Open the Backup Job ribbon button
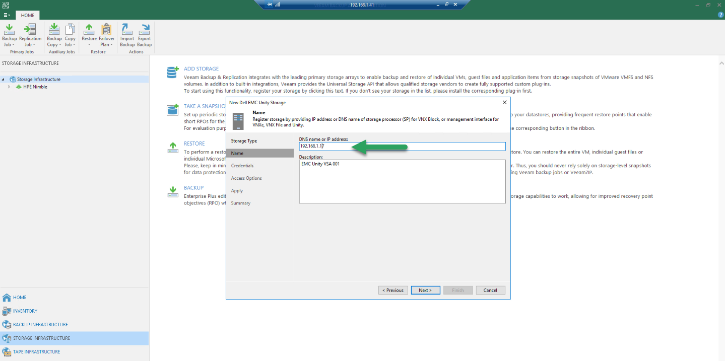725x361 pixels. point(9,35)
